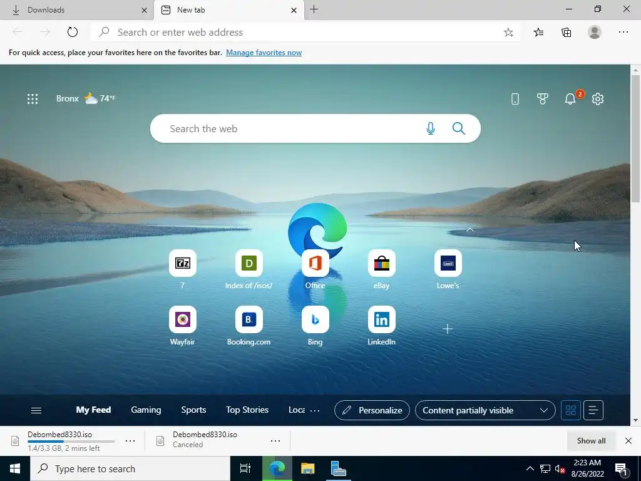Open the Gaming feed tab
This screenshot has height=481, width=641.
click(146, 410)
